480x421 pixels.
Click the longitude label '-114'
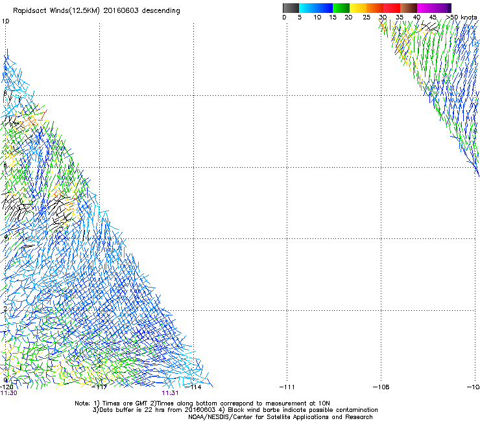click(x=194, y=387)
